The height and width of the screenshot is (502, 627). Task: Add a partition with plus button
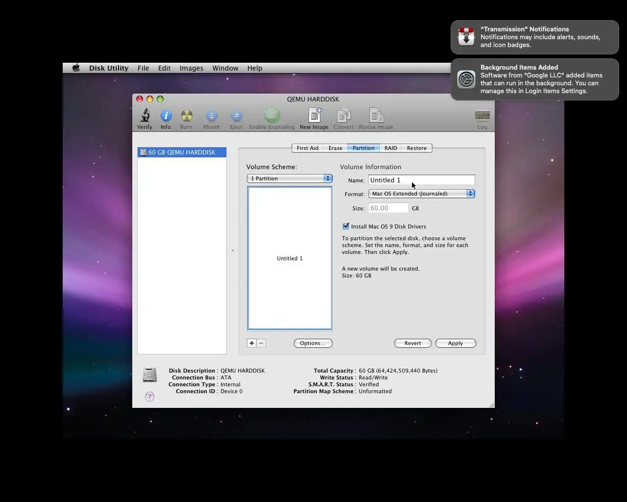click(x=252, y=343)
